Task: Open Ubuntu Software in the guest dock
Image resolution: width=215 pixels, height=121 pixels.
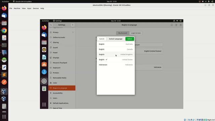Action: (x=44, y=64)
